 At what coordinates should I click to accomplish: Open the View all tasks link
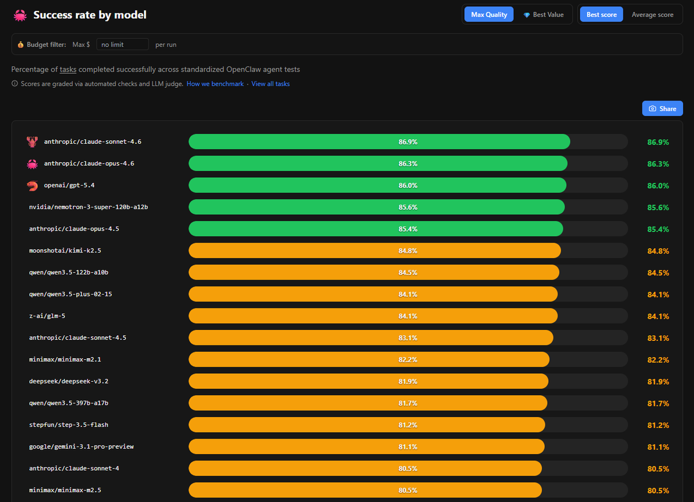point(271,84)
